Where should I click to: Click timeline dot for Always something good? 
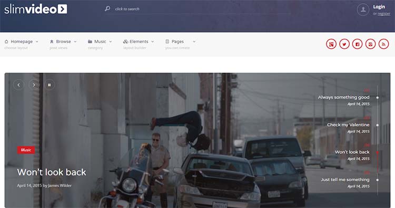tap(378, 98)
